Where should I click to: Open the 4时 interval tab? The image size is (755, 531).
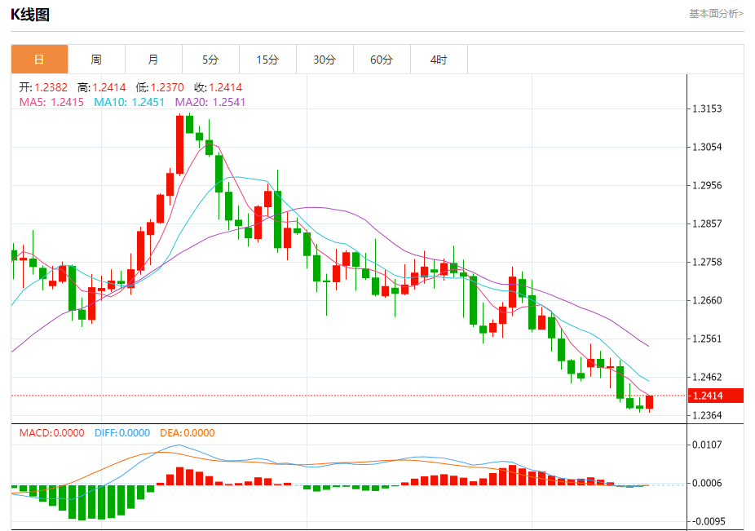[439, 60]
